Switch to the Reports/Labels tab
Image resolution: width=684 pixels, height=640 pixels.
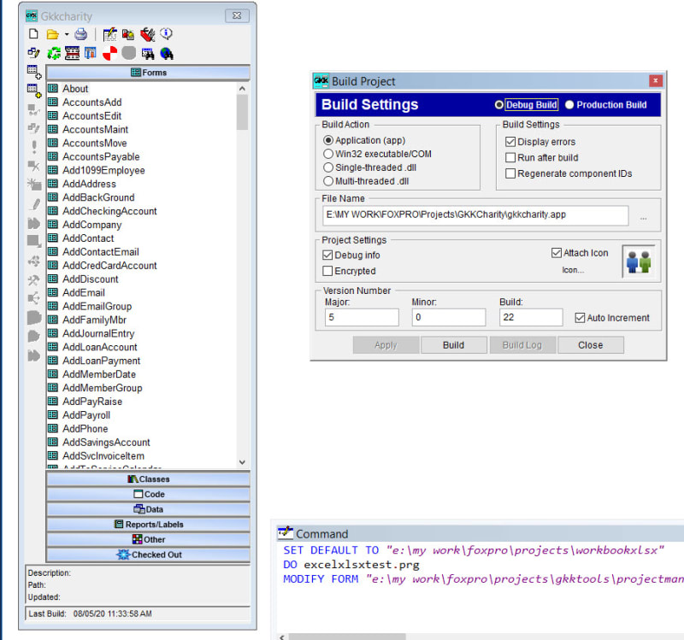pyautogui.click(x=148, y=525)
